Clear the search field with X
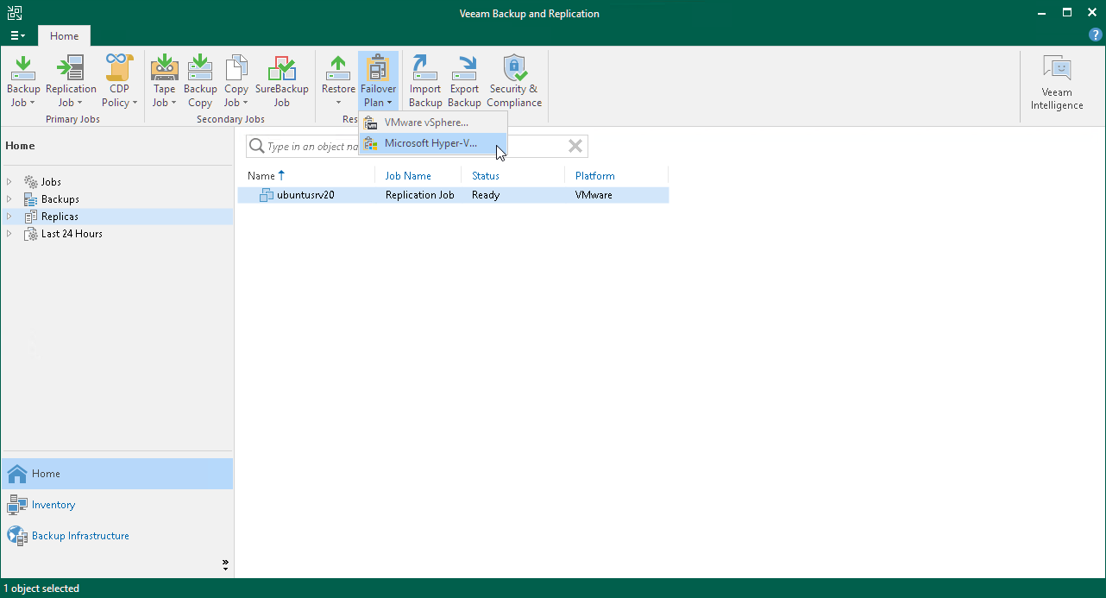Screen dimensions: 1106x598 (575, 147)
